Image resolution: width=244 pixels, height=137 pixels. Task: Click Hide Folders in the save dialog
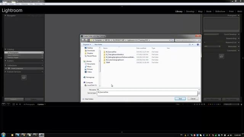tap(88, 99)
